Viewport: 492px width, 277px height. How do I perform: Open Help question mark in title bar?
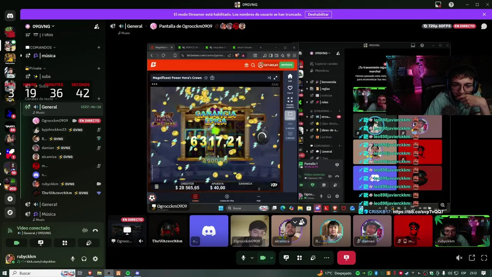[x=451, y=5]
